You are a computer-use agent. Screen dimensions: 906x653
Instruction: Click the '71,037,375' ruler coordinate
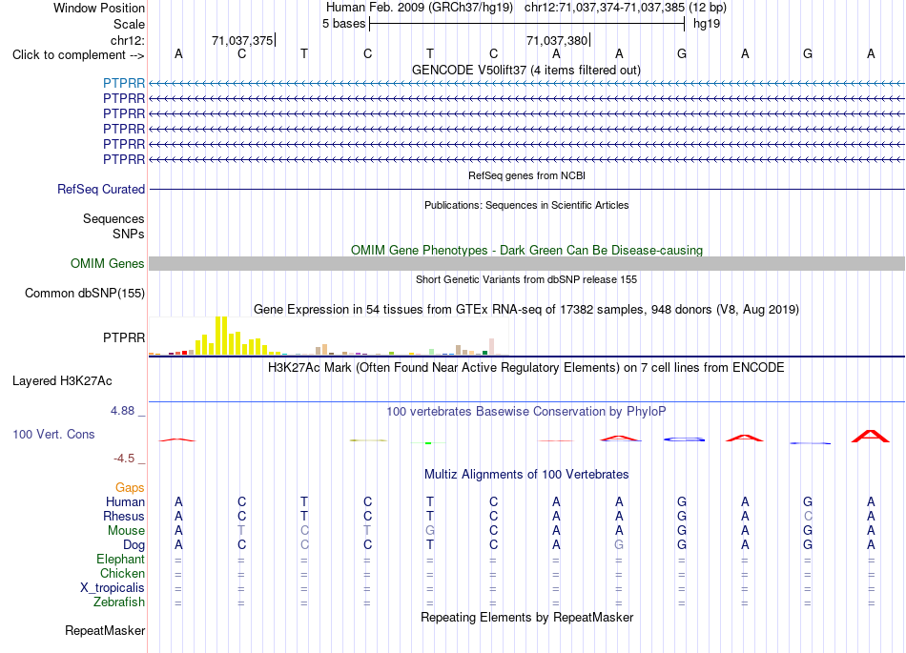tap(242, 40)
